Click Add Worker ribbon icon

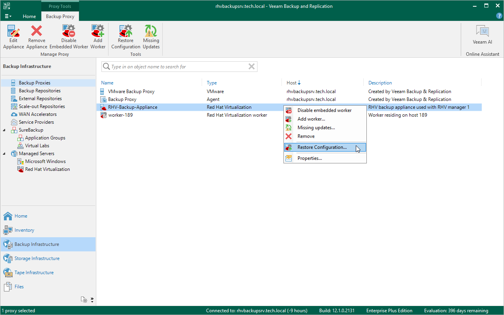point(98,37)
